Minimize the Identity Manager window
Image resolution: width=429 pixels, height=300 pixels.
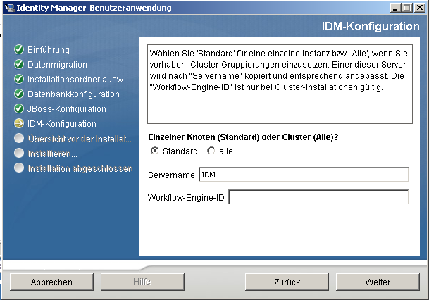pyautogui.click(x=394, y=8)
